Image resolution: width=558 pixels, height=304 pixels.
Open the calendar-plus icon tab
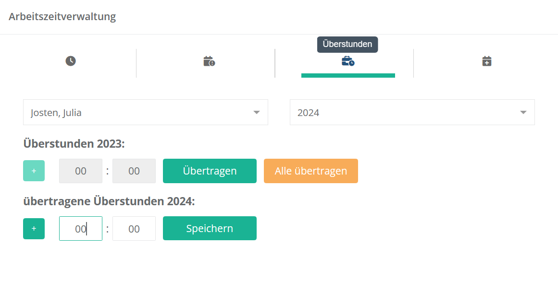487,61
